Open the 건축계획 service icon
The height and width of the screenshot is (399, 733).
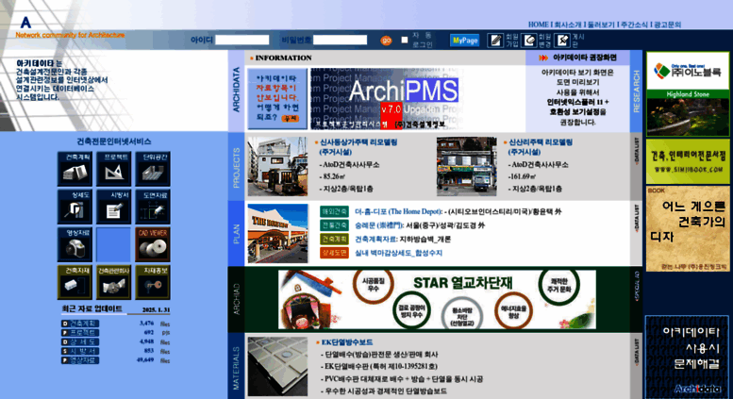(75, 169)
